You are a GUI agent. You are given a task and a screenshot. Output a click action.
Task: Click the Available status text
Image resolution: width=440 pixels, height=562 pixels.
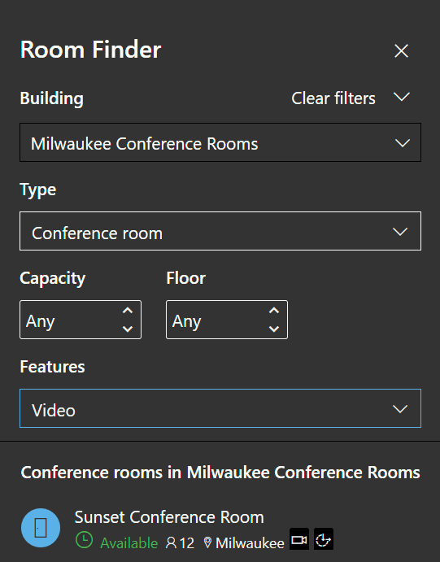[129, 543]
